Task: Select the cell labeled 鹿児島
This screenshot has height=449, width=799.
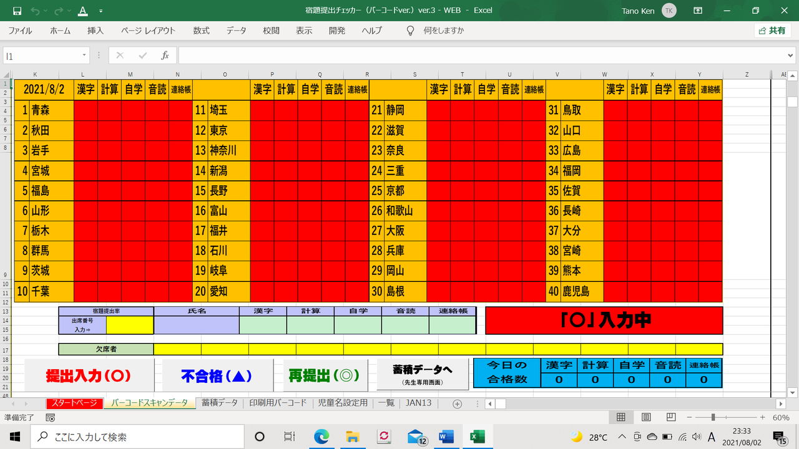Action: click(582, 291)
